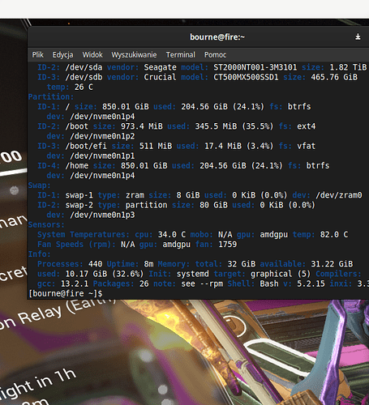This screenshot has height=405, width=369.
Task: Click the Bash shell name
Action: coord(269,283)
